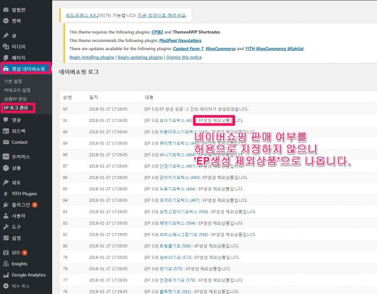377x294 pixels.
Task: Click the Plugins update count badge
Action: tap(35, 205)
